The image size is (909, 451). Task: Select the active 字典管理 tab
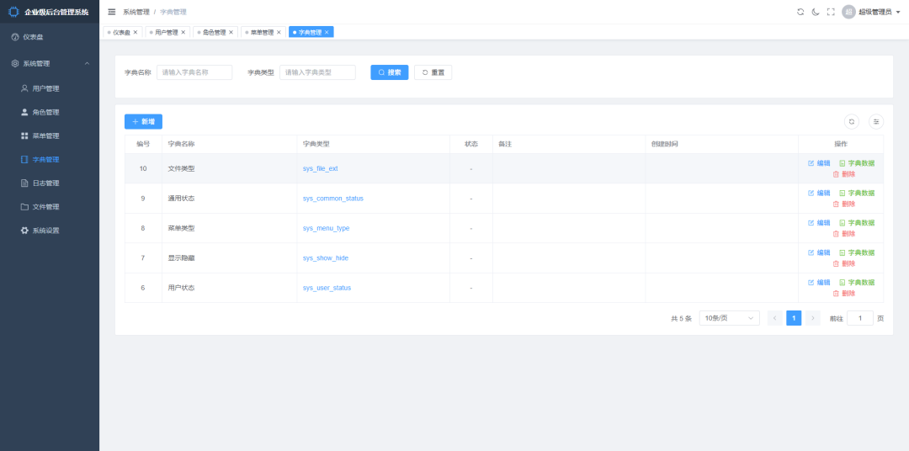310,33
